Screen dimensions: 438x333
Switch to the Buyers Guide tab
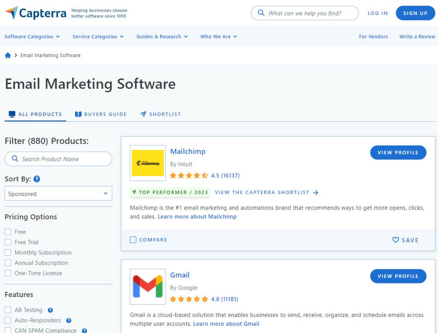click(x=101, y=114)
